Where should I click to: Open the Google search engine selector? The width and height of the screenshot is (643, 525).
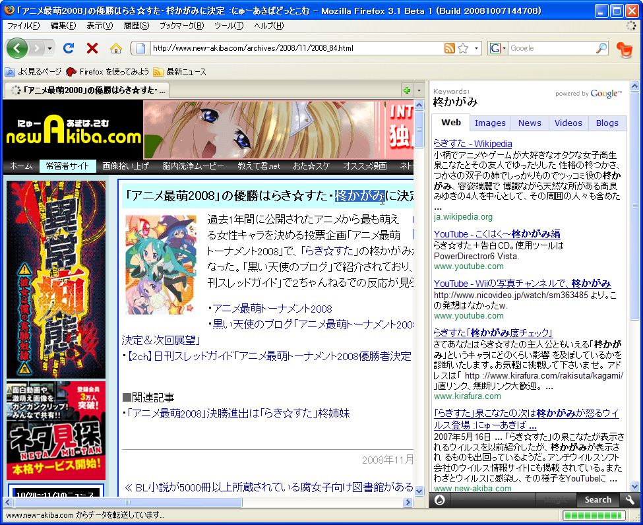tap(499, 48)
